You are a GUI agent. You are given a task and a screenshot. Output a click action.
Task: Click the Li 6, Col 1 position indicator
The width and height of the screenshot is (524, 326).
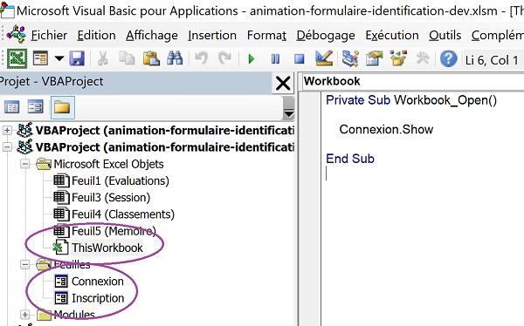click(x=492, y=60)
